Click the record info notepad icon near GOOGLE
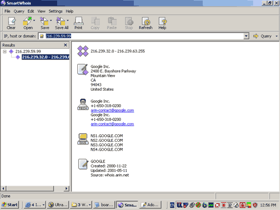280x210 pixels. click(83, 164)
